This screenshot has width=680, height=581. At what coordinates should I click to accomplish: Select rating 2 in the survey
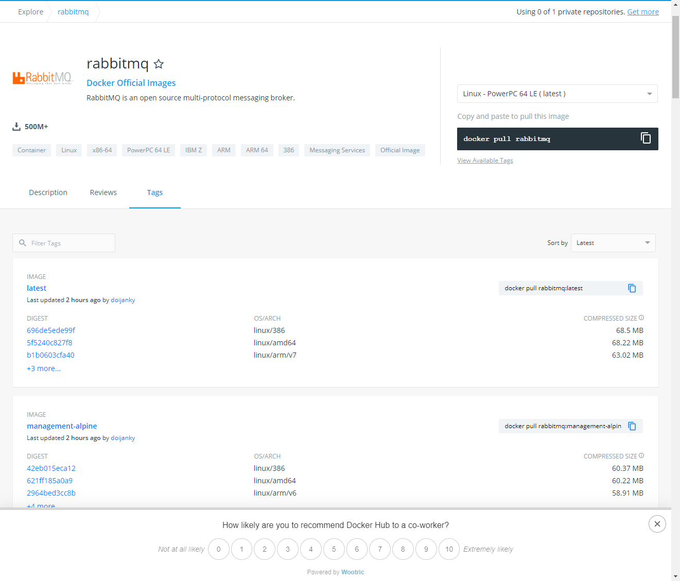click(x=265, y=549)
